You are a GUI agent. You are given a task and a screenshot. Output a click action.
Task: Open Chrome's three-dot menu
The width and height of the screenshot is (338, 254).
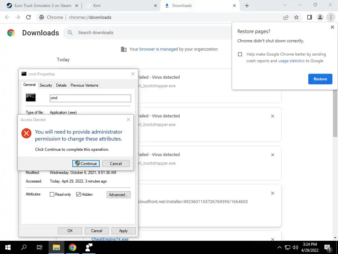(331, 17)
